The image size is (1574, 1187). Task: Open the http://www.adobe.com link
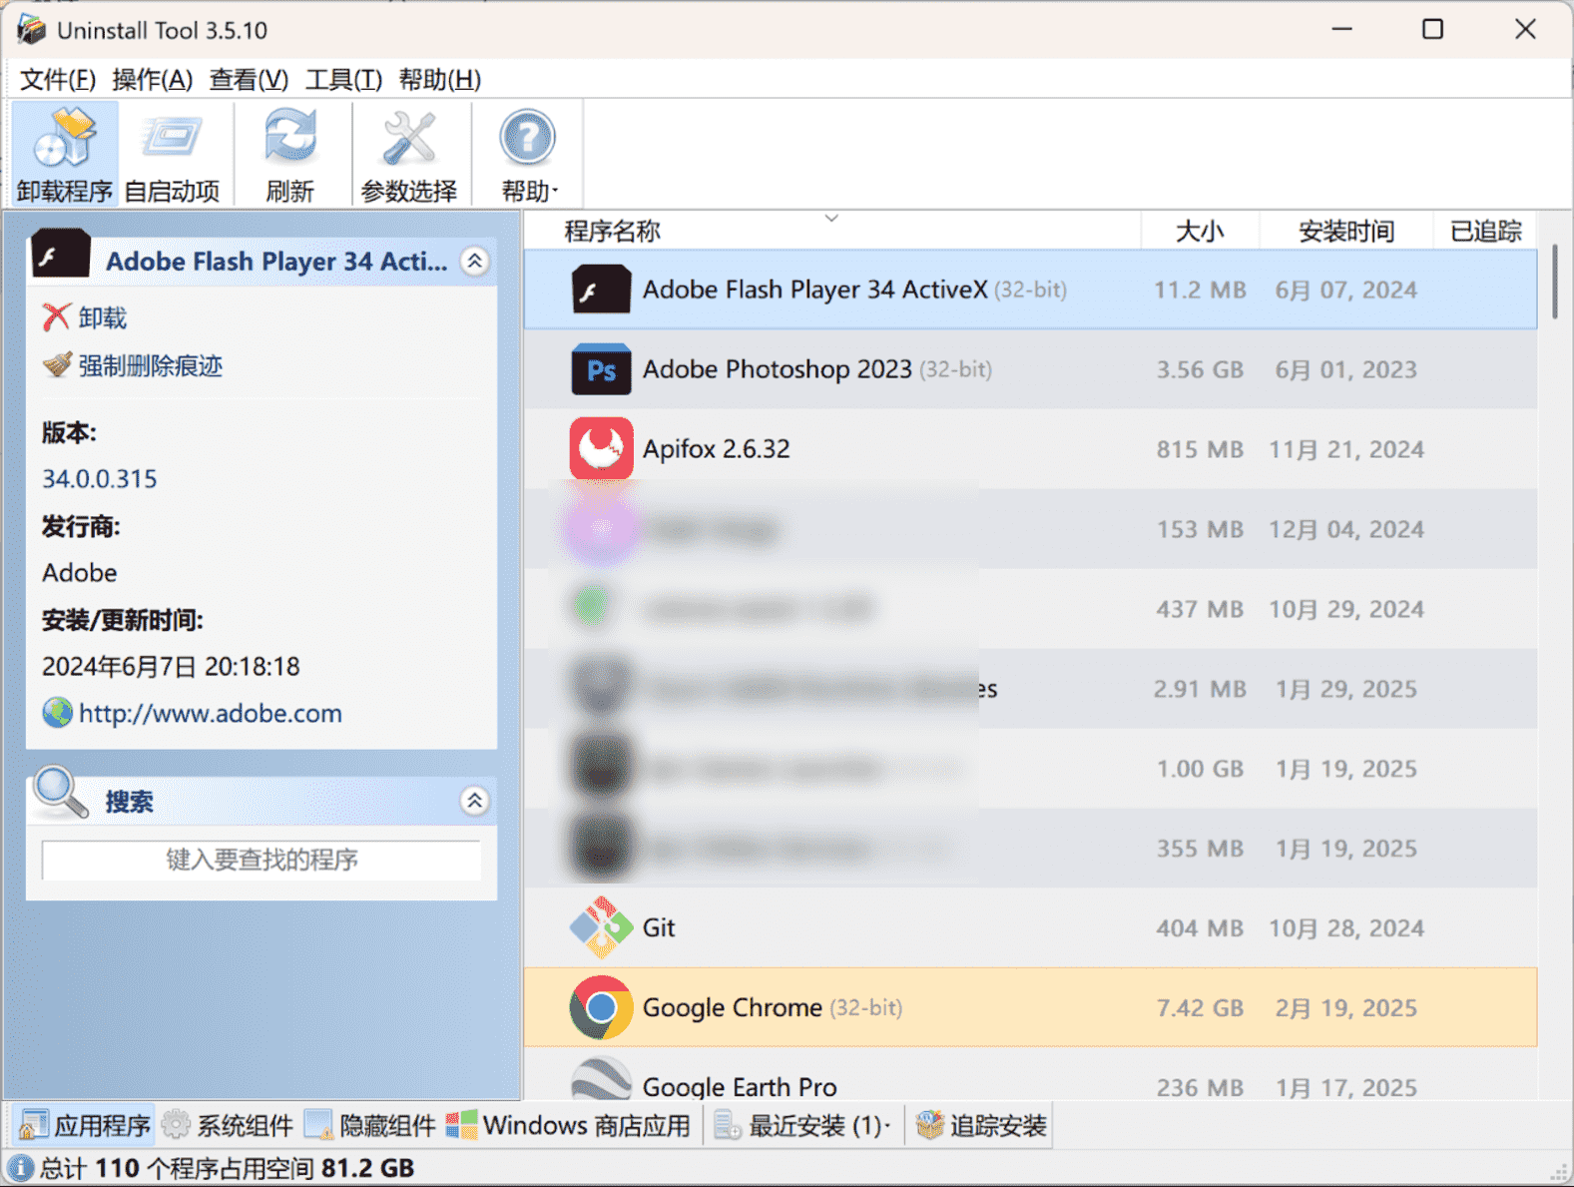pyautogui.click(x=211, y=714)
